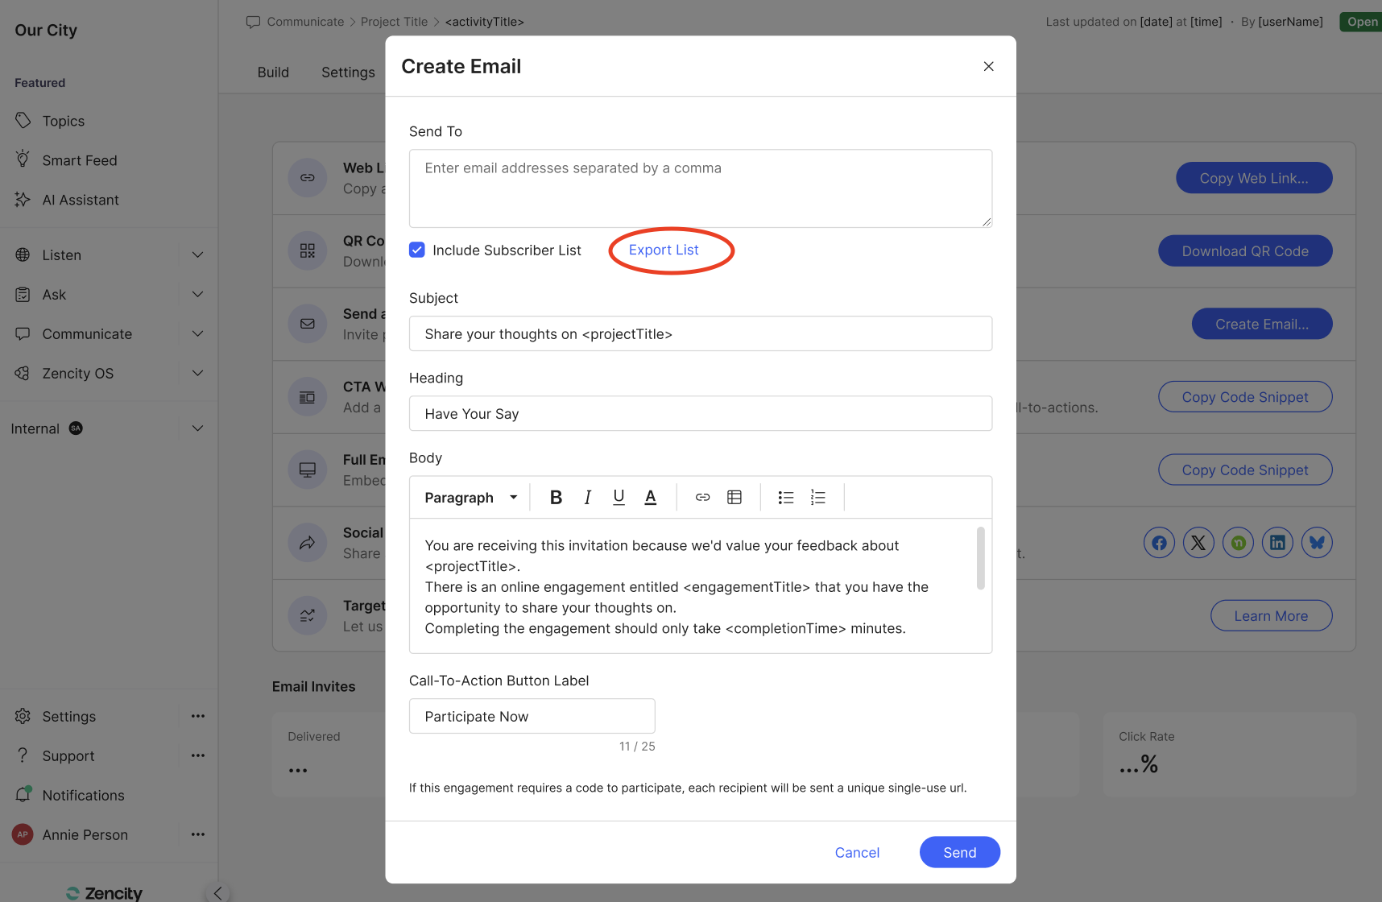Open the text color picker

point(651,498)
